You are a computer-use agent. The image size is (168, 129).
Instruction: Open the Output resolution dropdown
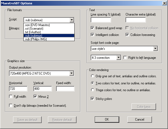click(x=72, y=73)
